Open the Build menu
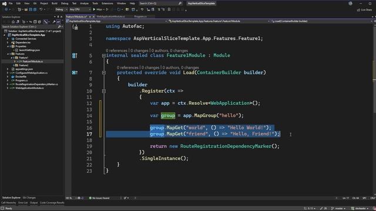 (55, 4)
